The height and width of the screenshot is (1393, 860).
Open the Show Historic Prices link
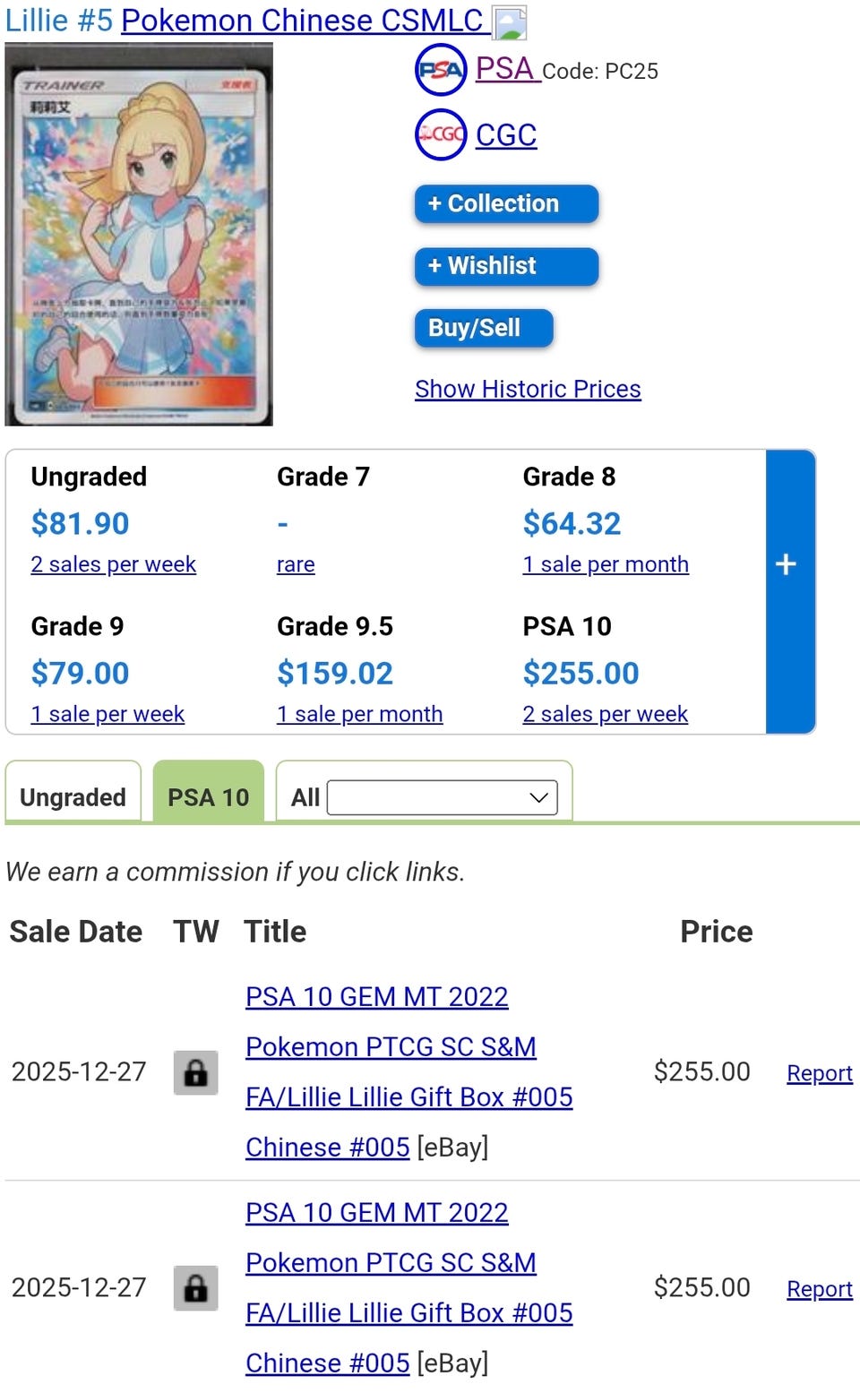[x=528, y=389]
